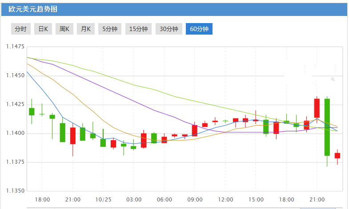Select the 30分钟 interval tab

[168, 29]
